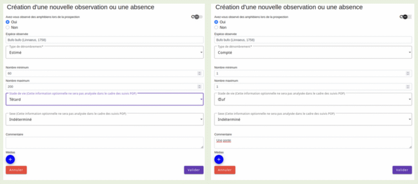Choose Non radio option in right form
The image size is (418, 184).
pos(216,27)
